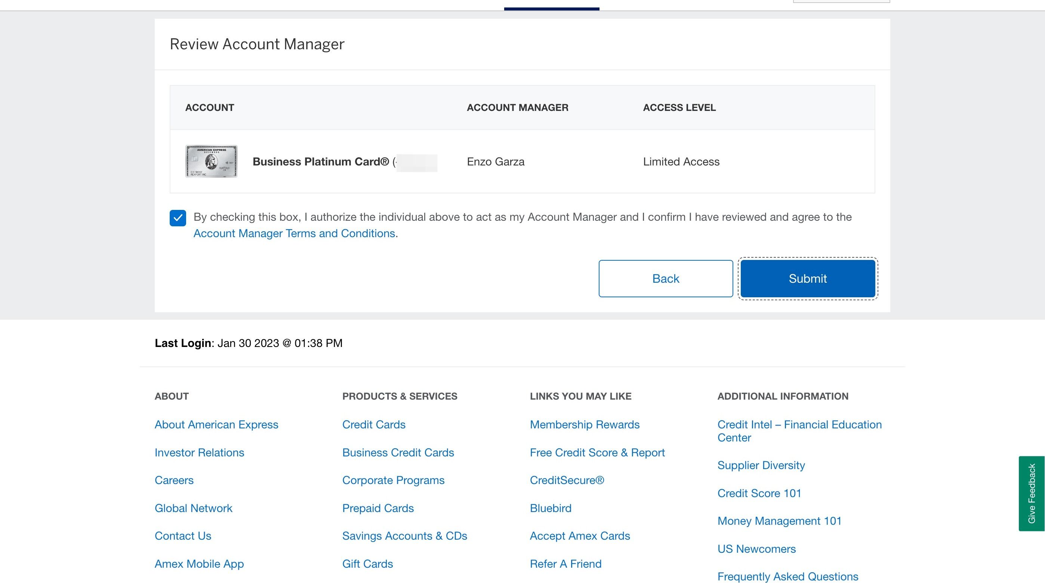Click the ACCESS LEVEL column header
Image resolution: width=1045 pixels, height=583 pixels.
click(679, 108)
